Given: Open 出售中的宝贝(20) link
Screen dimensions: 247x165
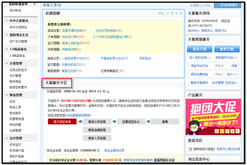Looking at the screenshot, I should pos(73,65).
